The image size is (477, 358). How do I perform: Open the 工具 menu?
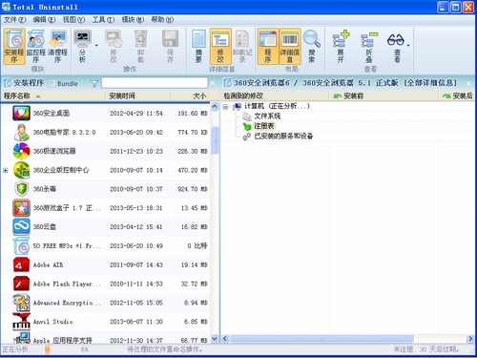coord(103,20)
